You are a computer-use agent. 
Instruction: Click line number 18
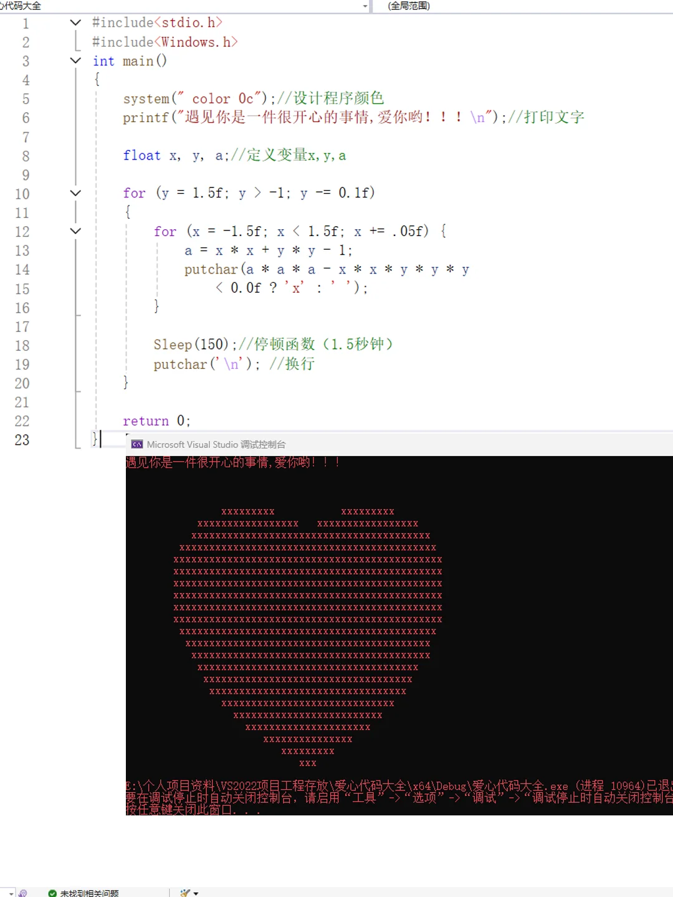click(22, 346)
